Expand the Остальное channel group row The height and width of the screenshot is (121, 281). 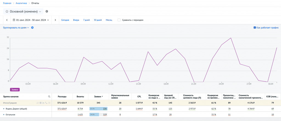click(x=4, y=114)
